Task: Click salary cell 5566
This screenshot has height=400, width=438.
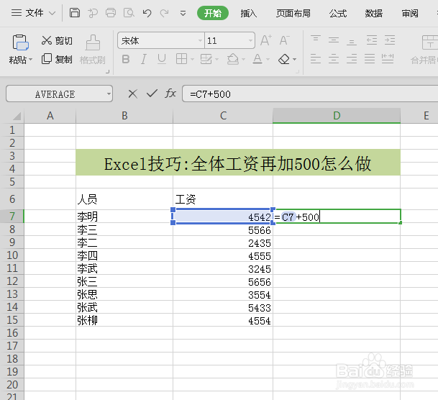Action: (x=223, y=230)
